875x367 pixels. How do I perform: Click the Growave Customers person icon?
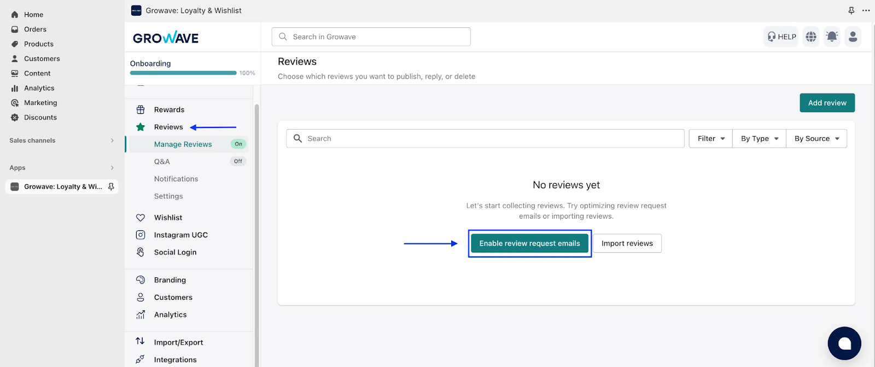point(141,298)
